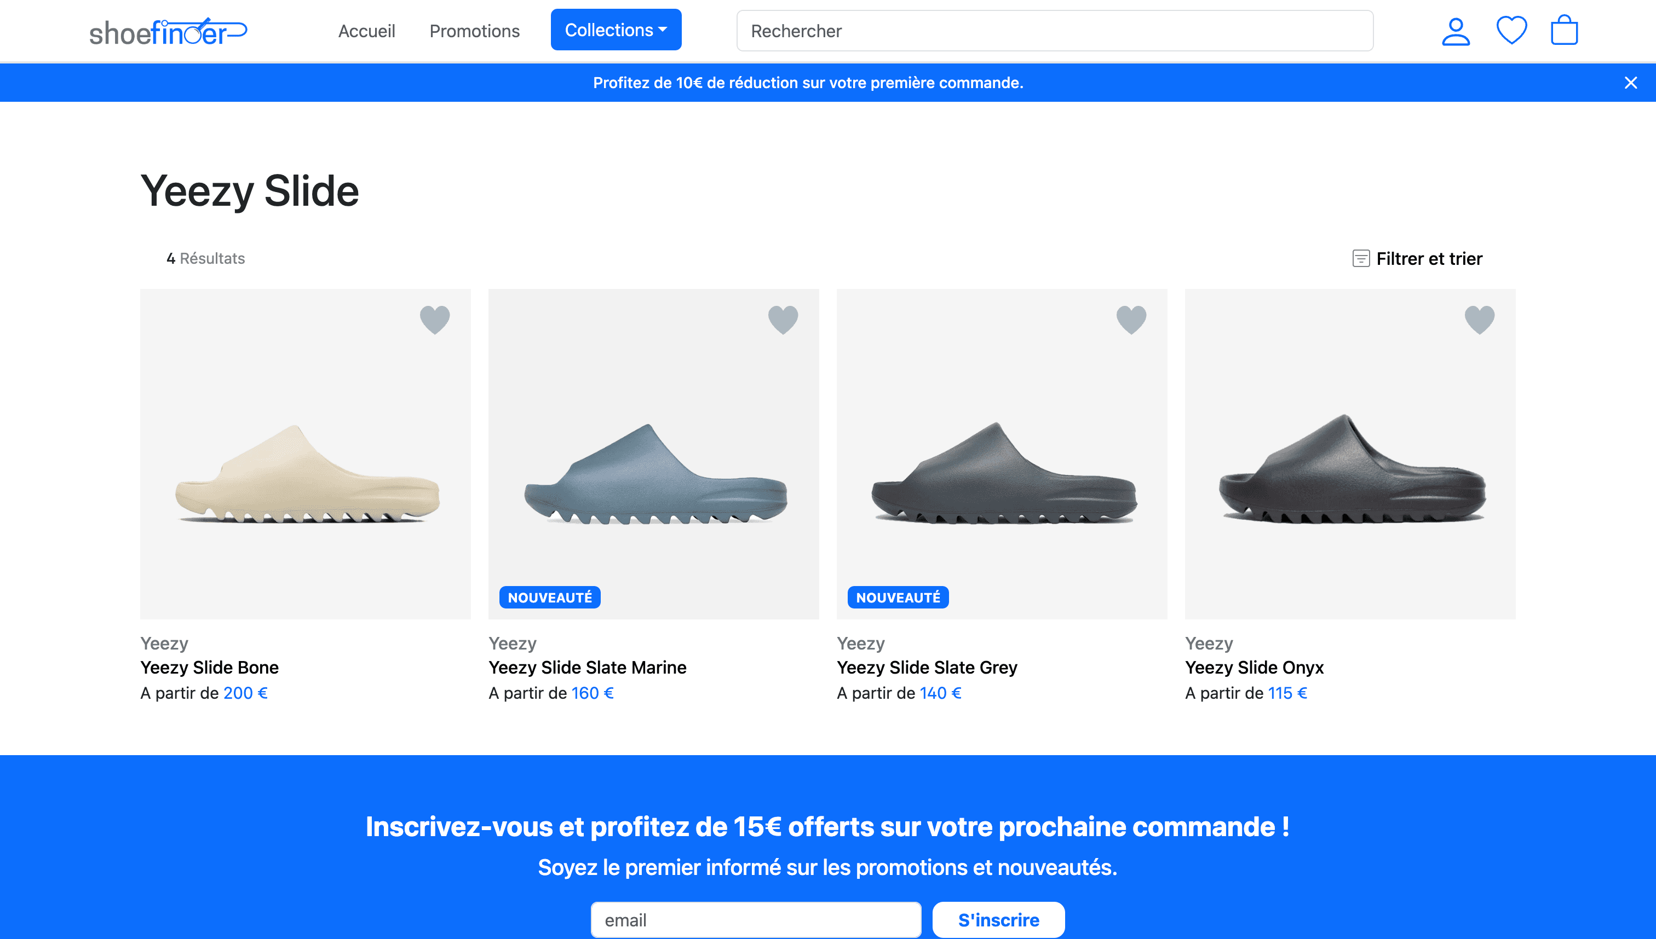Open Yeezy Slide Slate Grey image
Screen dimensions: 1656x939
click(x=1002, y=454)
